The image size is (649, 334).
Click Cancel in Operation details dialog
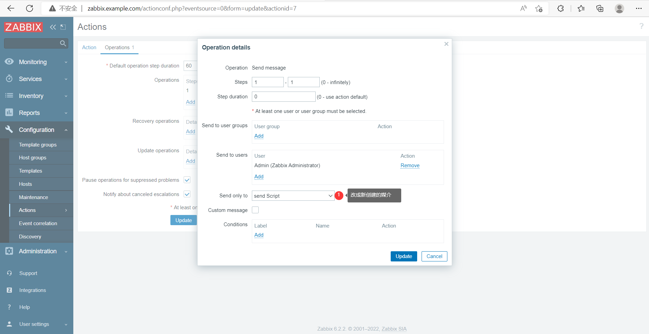(434, 256)
